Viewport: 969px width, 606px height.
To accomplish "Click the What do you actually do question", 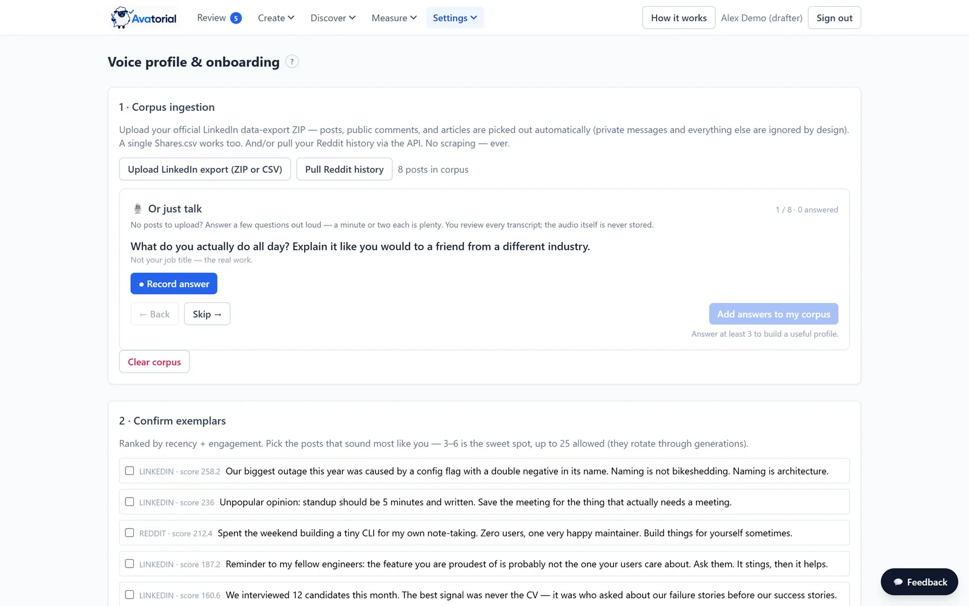I will (x=360, y=247).
